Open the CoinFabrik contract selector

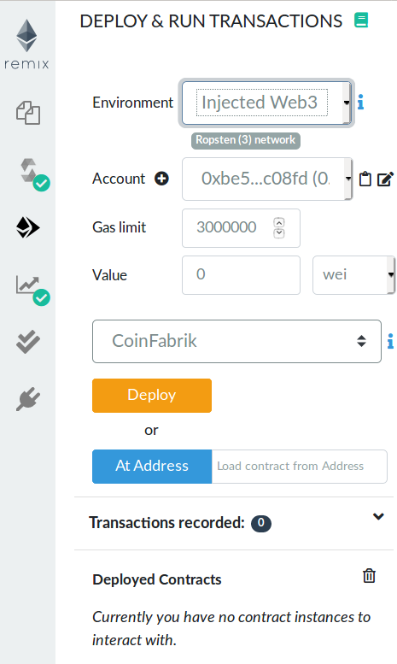[236, 341]
